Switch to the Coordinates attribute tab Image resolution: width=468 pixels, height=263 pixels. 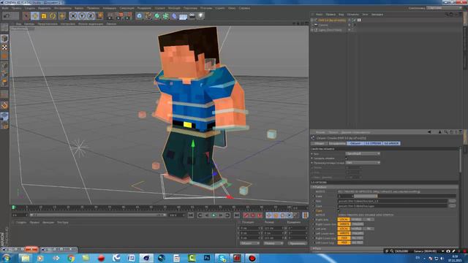(x=336, y=143)
